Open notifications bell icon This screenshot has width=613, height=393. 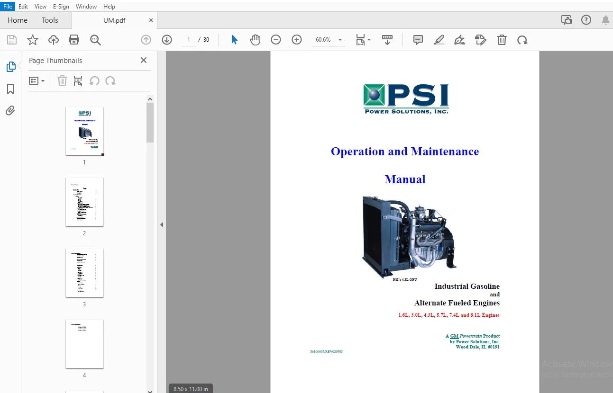pyautogui.click(x=605, y=20)
